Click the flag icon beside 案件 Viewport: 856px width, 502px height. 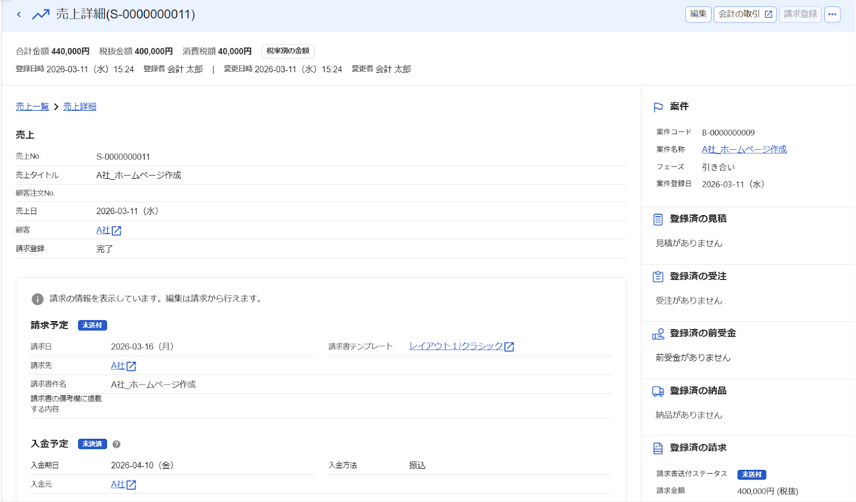658,107
